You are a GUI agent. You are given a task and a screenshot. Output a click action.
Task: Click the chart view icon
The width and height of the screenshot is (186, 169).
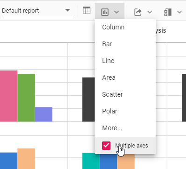pyautogui.click(x=105, y=12)
